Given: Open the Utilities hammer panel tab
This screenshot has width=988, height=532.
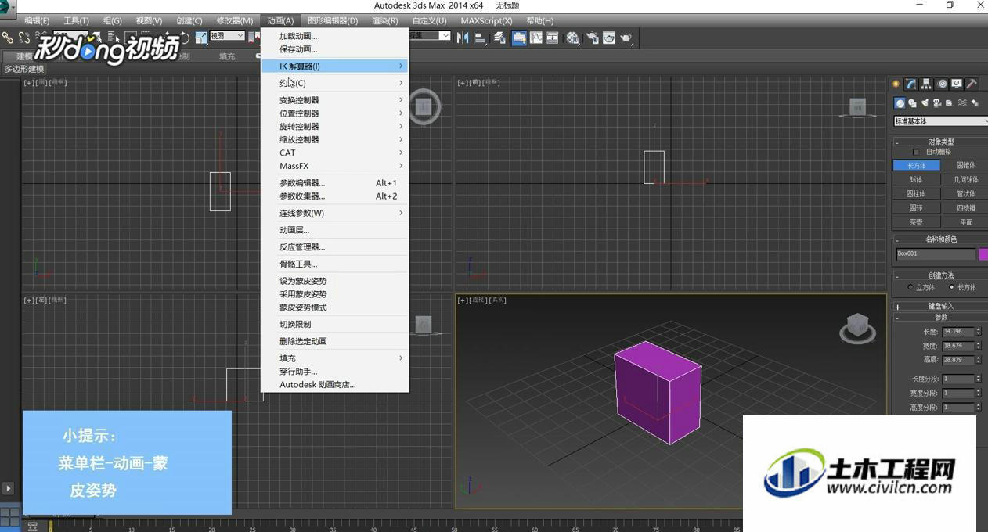Looking at the screenshot, I should pyautogui.click(x=972, y=84).
